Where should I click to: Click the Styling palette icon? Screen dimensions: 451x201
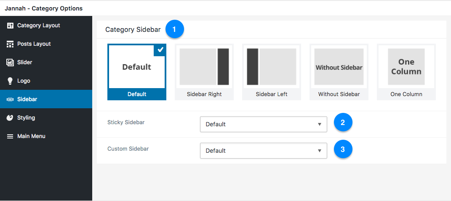(10, 118)
